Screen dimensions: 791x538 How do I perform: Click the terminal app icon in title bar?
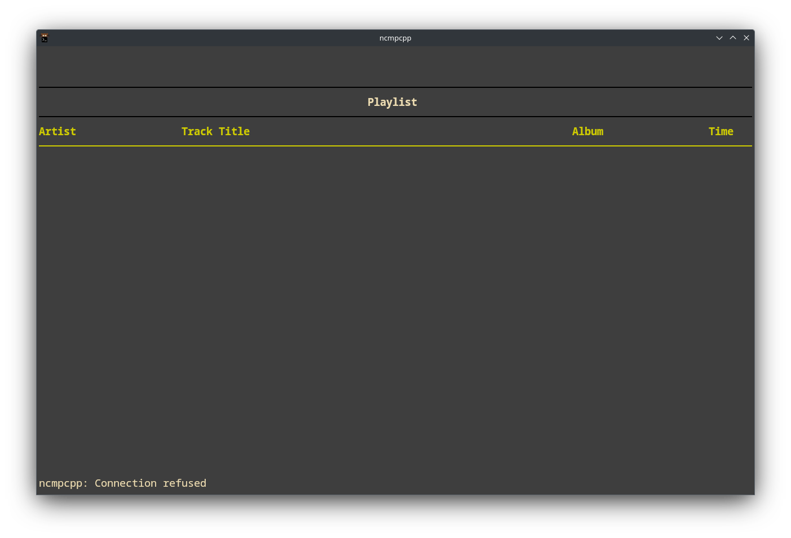click(45, 38)
